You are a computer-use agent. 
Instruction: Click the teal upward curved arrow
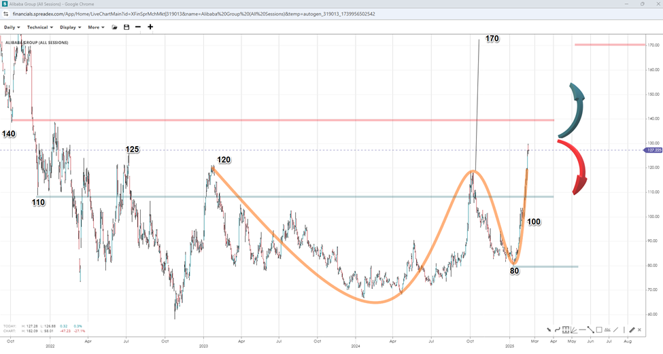point(579,104)
